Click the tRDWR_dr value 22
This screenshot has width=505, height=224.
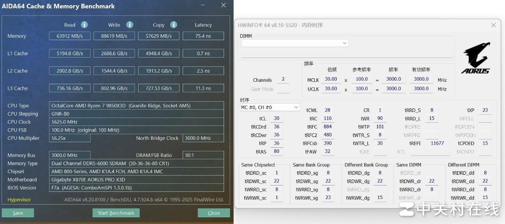pos(432,181)
